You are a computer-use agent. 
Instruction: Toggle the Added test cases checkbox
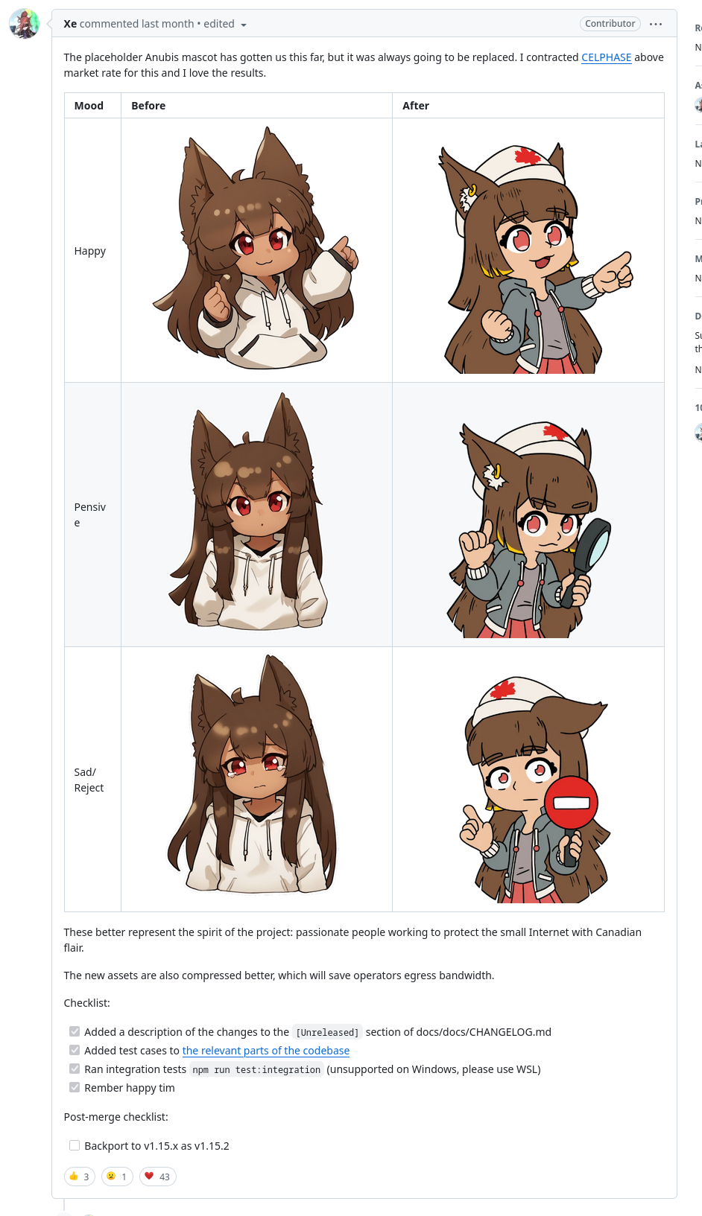click(x=75, y=1050)
